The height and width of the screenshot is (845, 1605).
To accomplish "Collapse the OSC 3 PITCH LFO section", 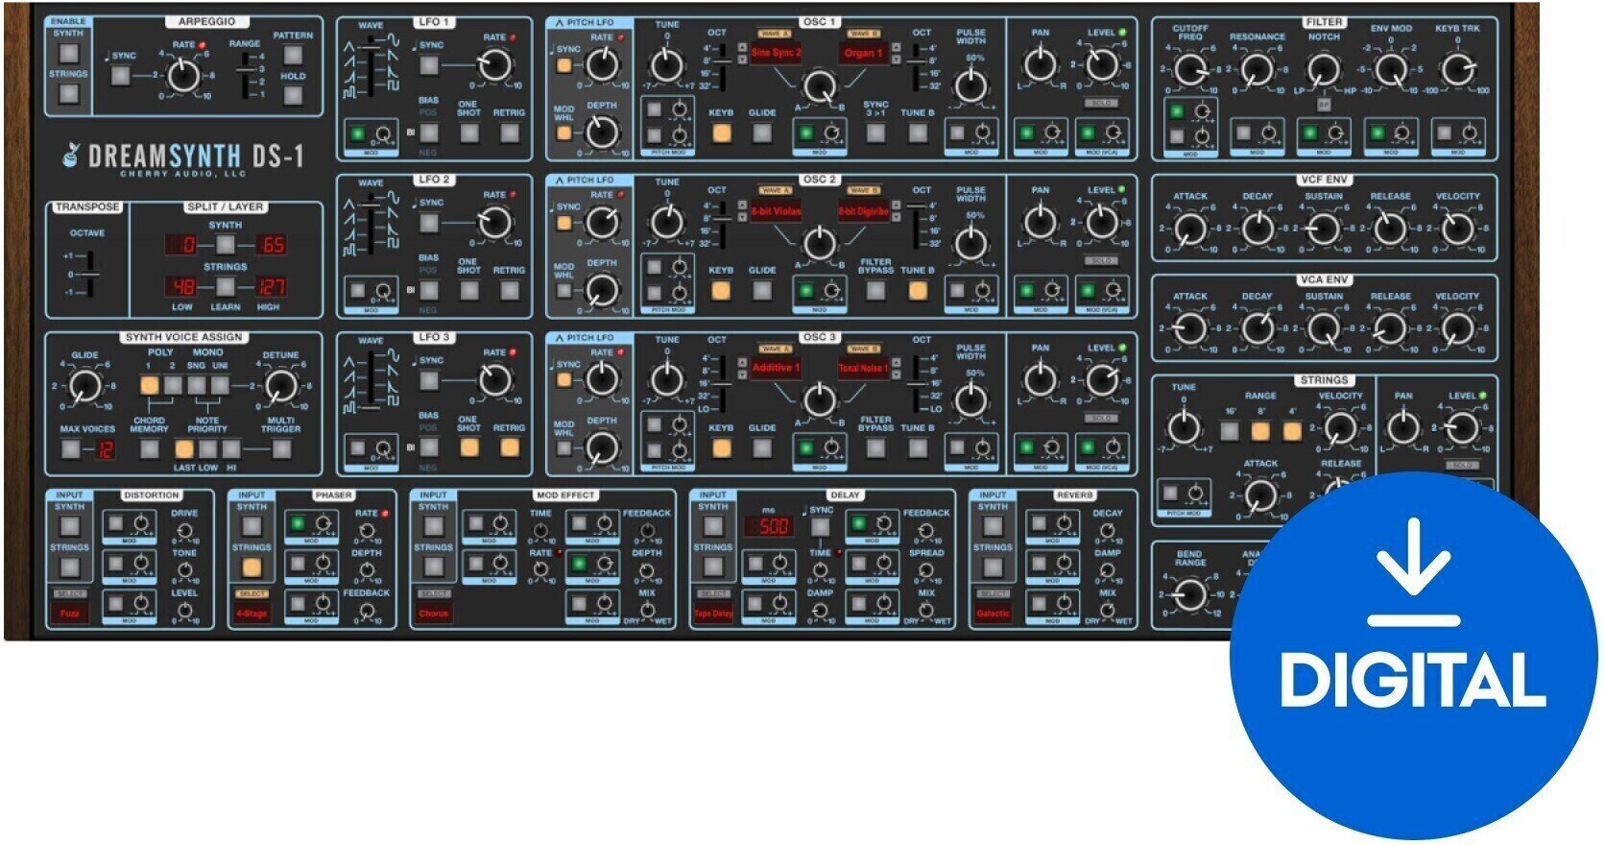I will tap(559, 337).
